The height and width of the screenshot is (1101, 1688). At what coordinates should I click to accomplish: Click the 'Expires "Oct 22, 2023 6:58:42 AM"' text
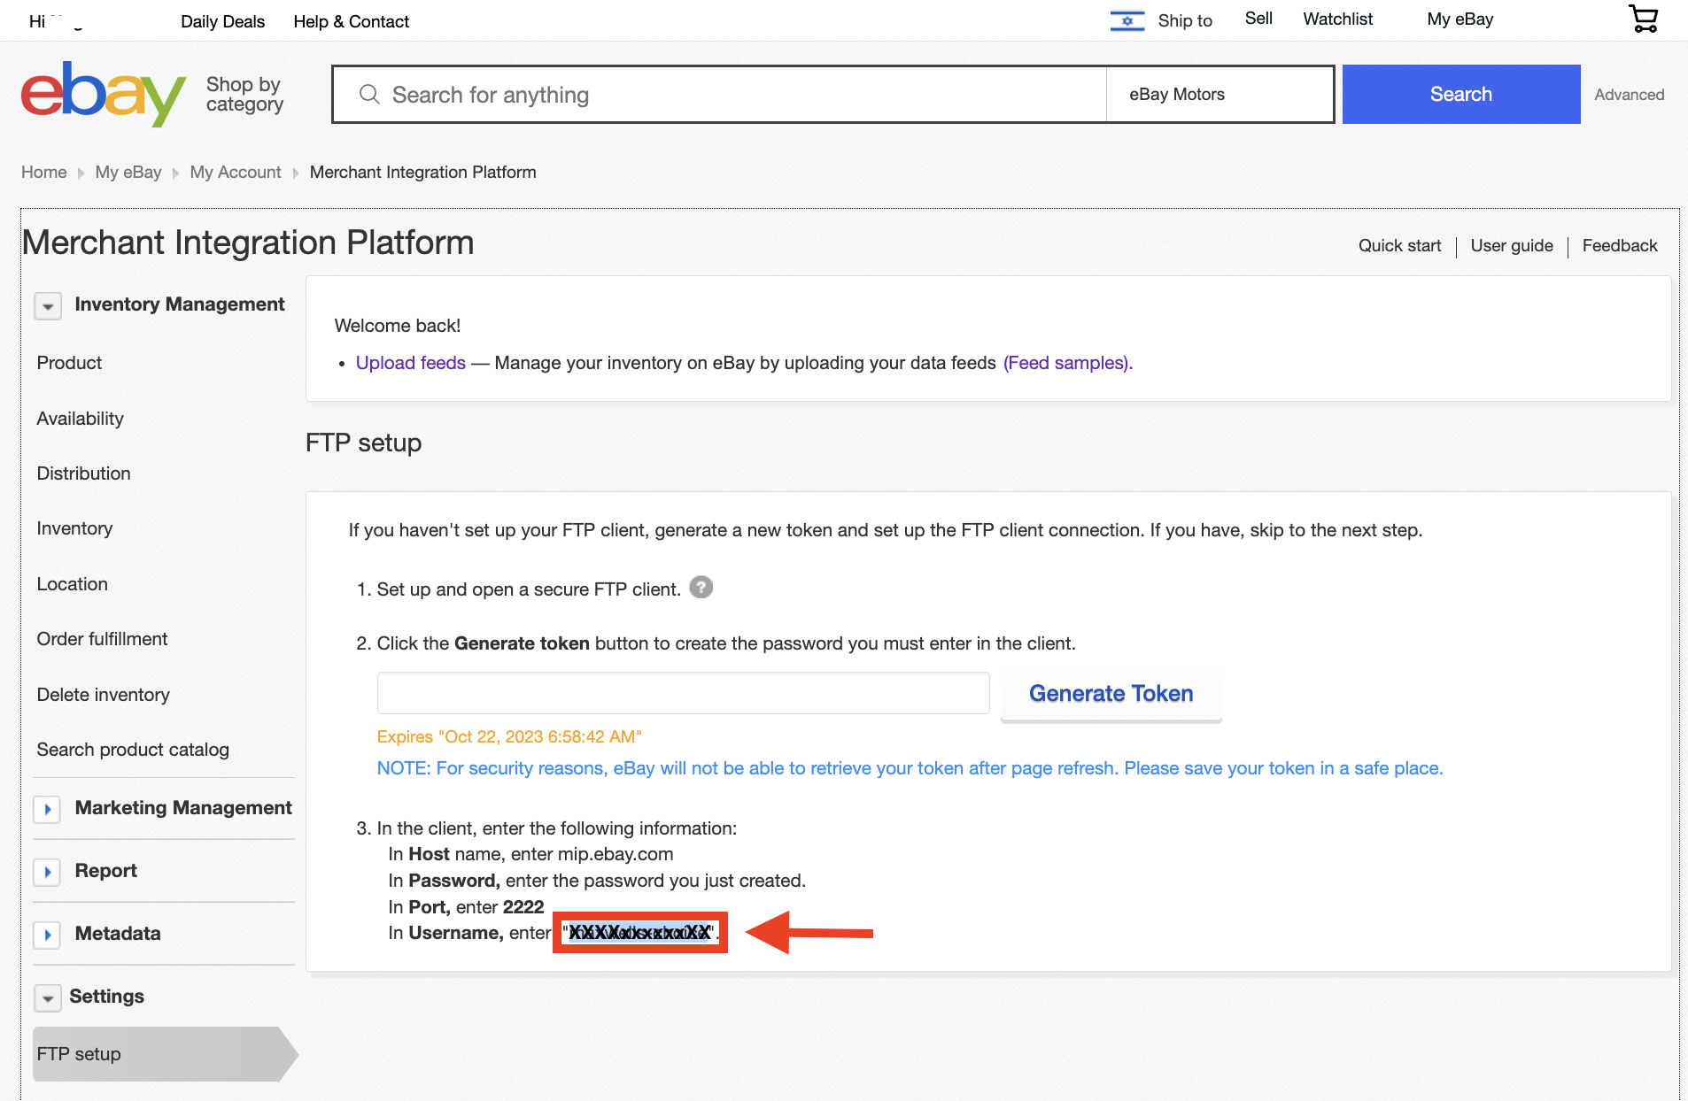pos(509,737)
